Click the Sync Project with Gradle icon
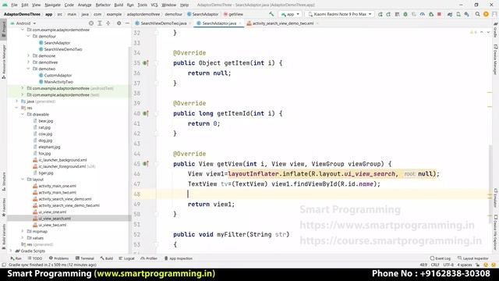499x281 pixels. point(450,14)
